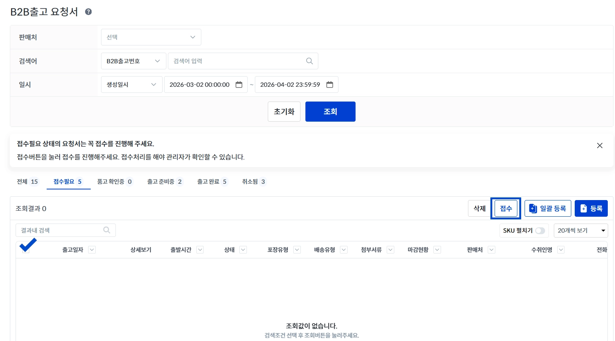
Task: Expand the 첨부서류 column filter
Action: pyautogui.click(x=391, y=250)
